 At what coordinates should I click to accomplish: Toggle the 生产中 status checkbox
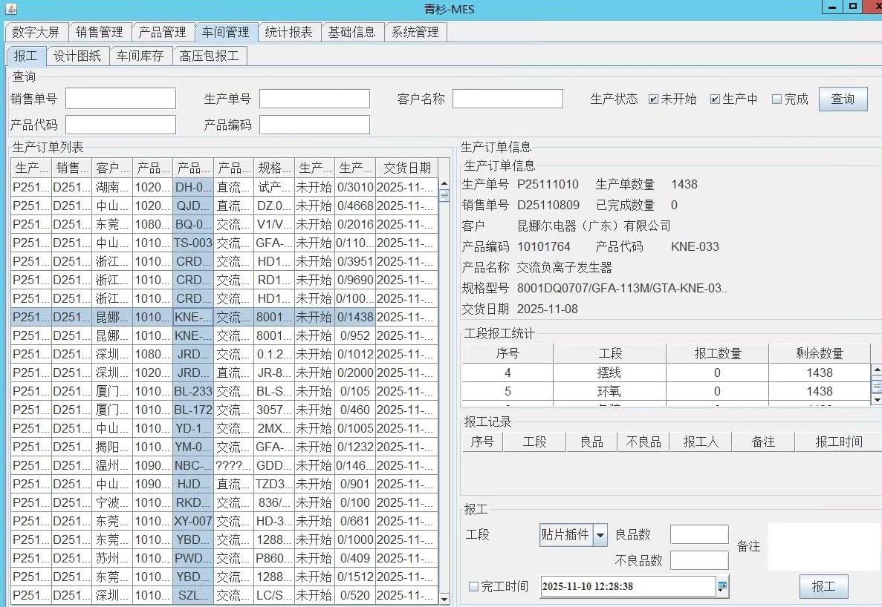715,99
